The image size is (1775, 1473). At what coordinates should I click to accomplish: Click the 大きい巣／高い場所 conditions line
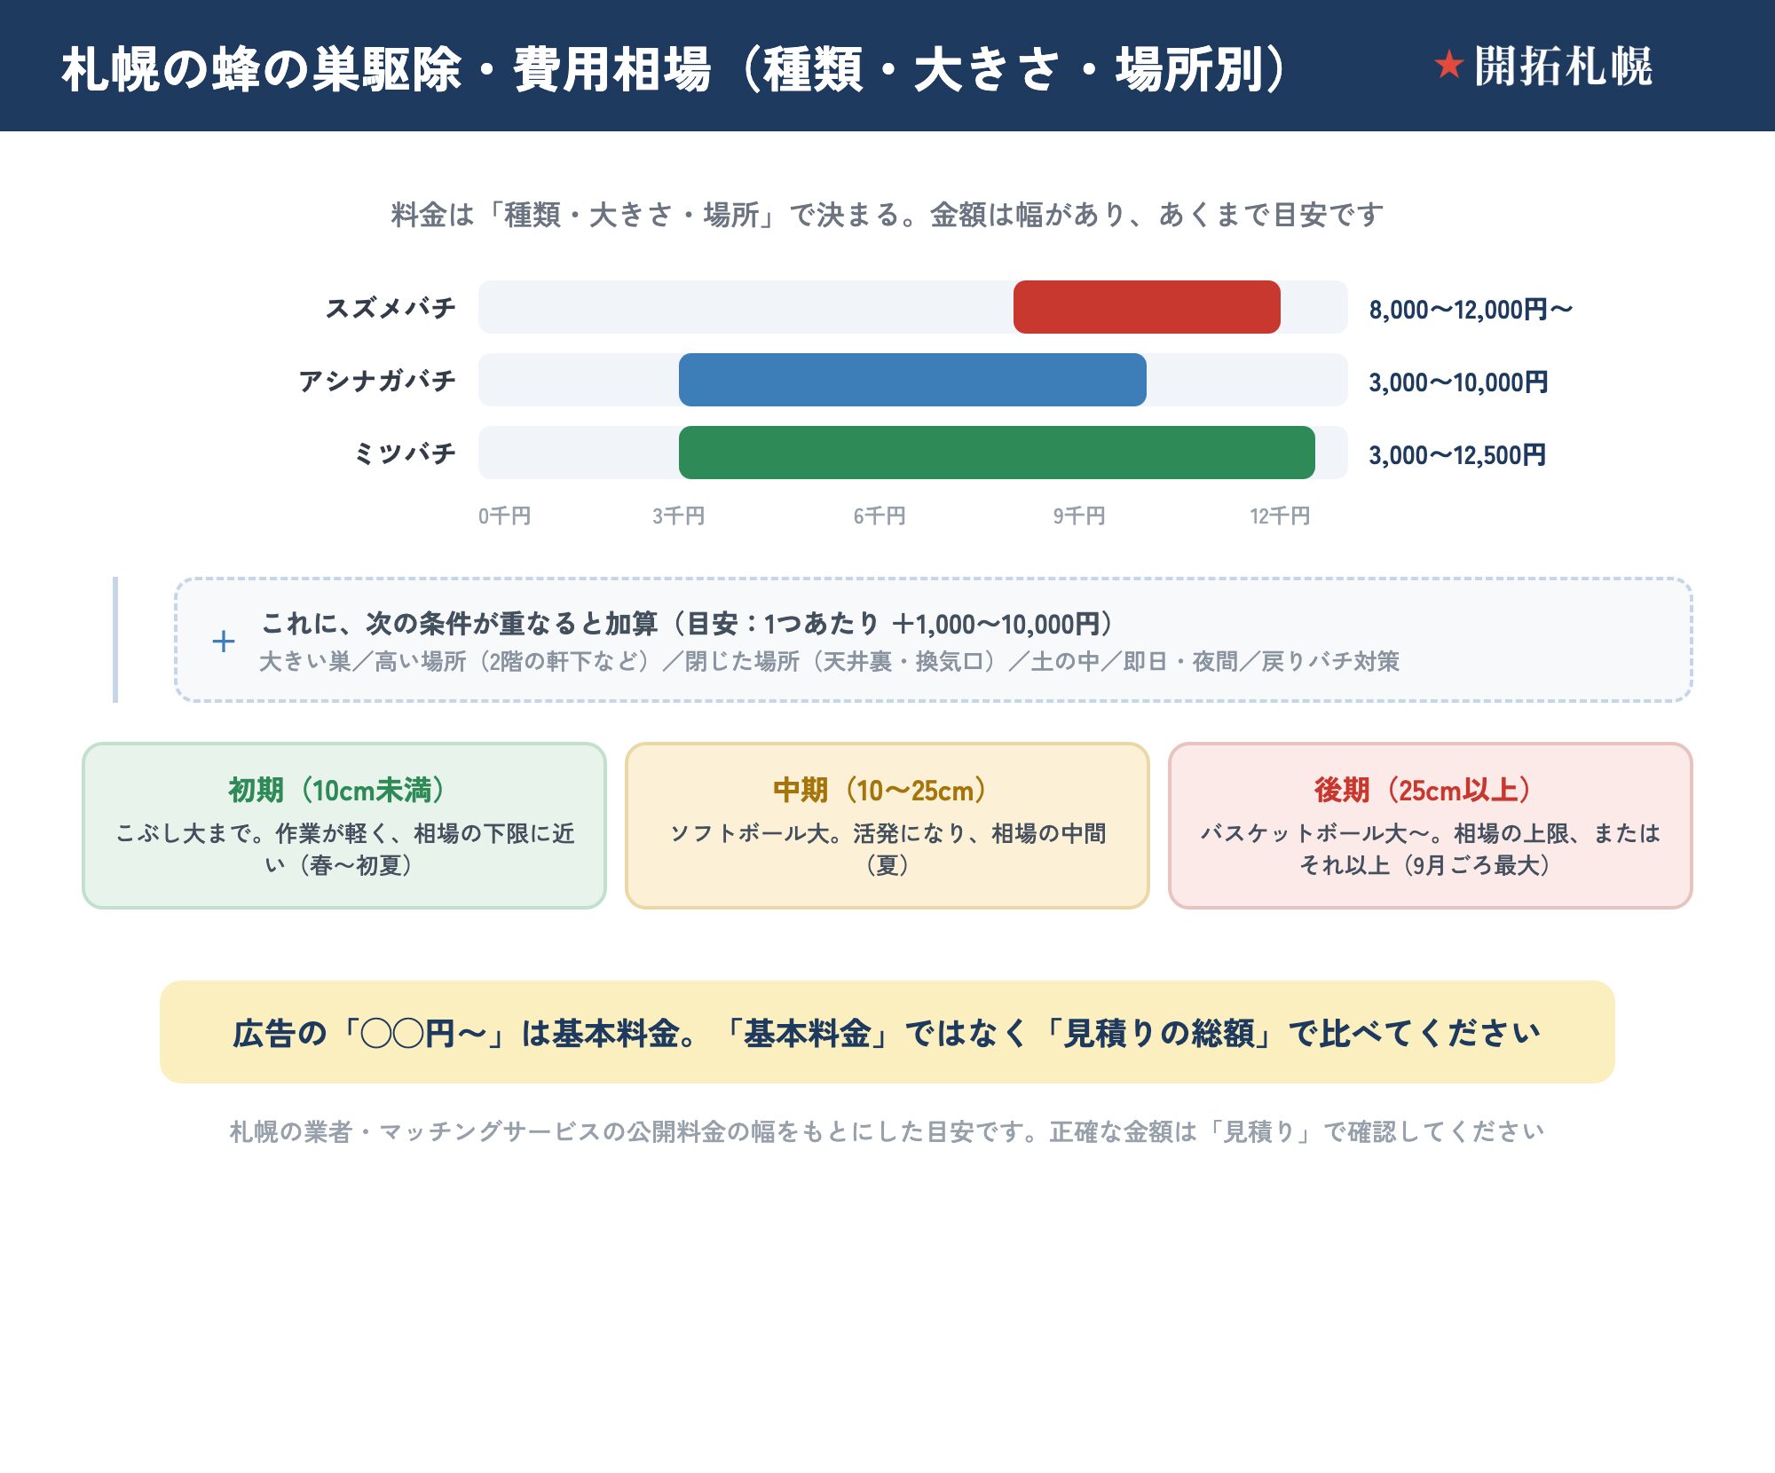click(x=829, y=661)
